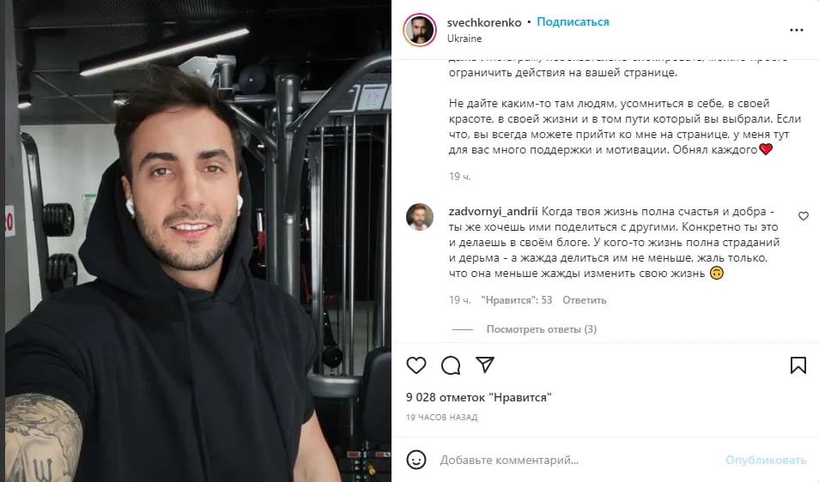Click Ответить to reply to the comment
The width and height of the screenshot is (819, 482).
click(584, 300)
